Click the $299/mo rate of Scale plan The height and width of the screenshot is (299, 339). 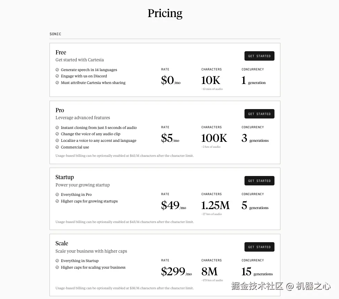[x=176, y=271]
